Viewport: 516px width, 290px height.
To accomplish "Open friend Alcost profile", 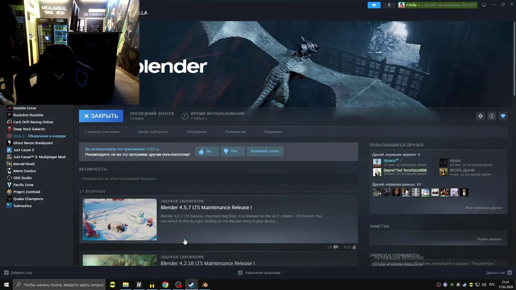I will 455,161.
